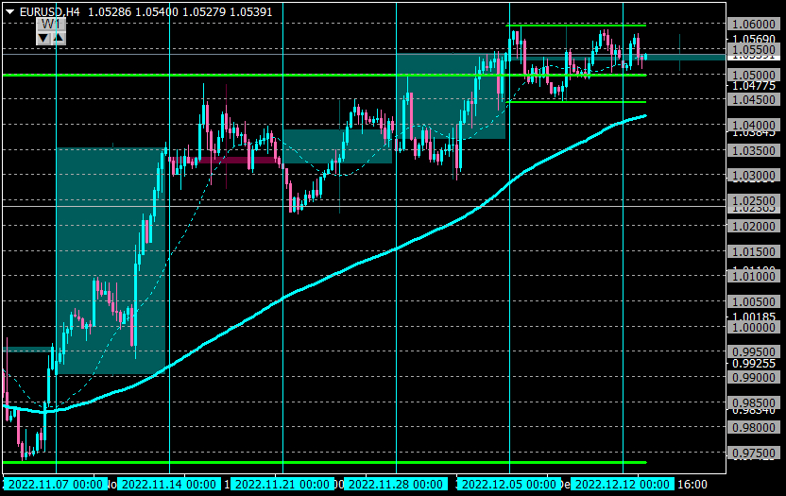Click the W1 timeframe button

coord(51,24)
